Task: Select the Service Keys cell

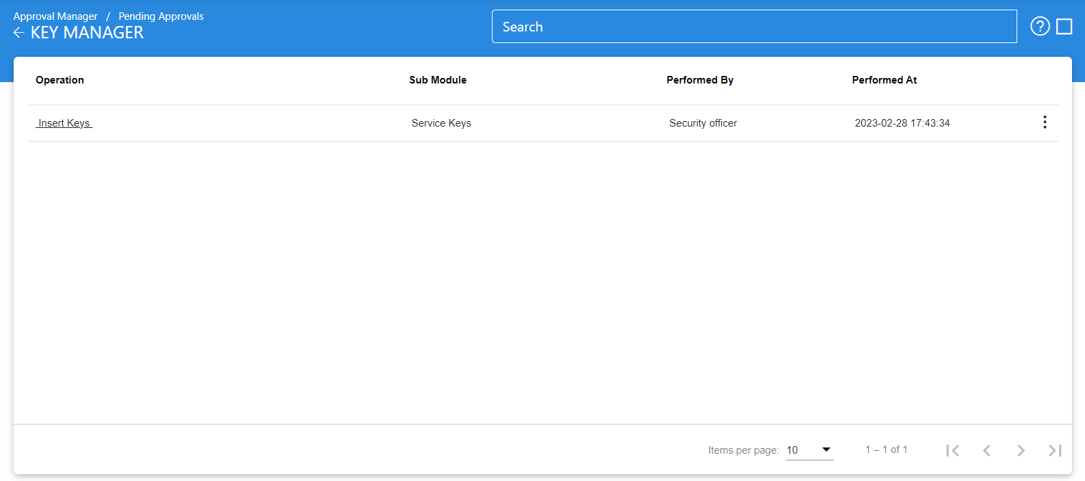Action: coord(441,123)
